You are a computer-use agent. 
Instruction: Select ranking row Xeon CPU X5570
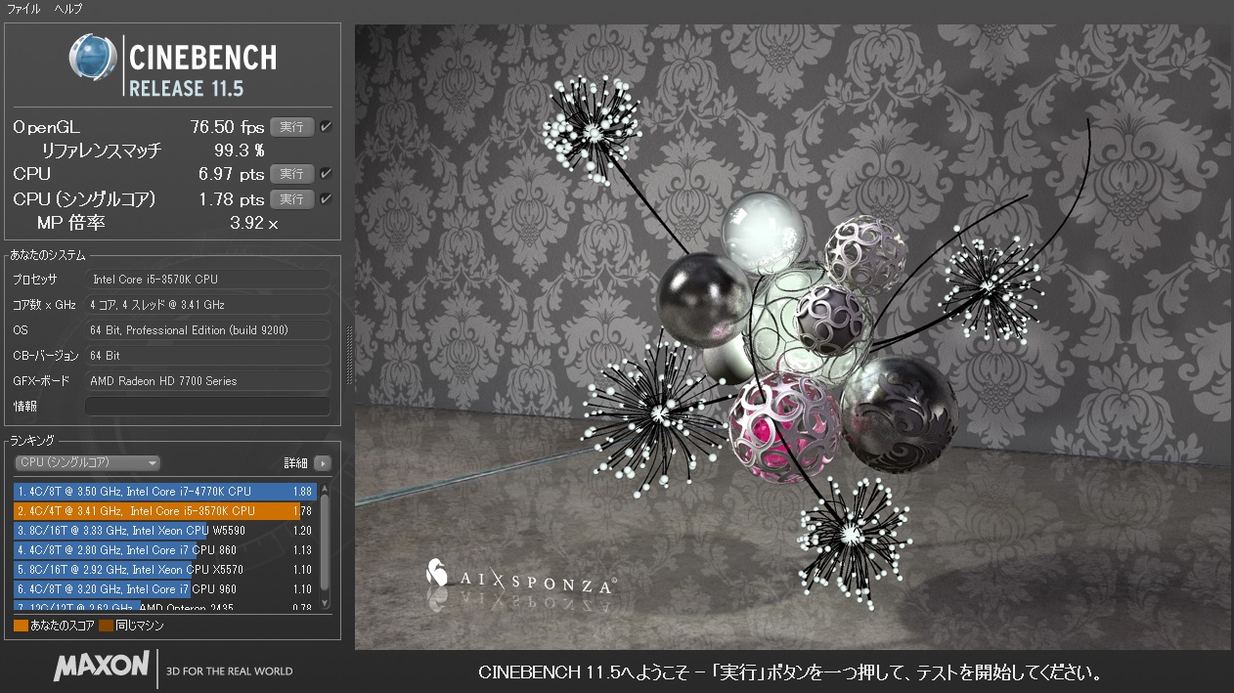tap(165, 570)
